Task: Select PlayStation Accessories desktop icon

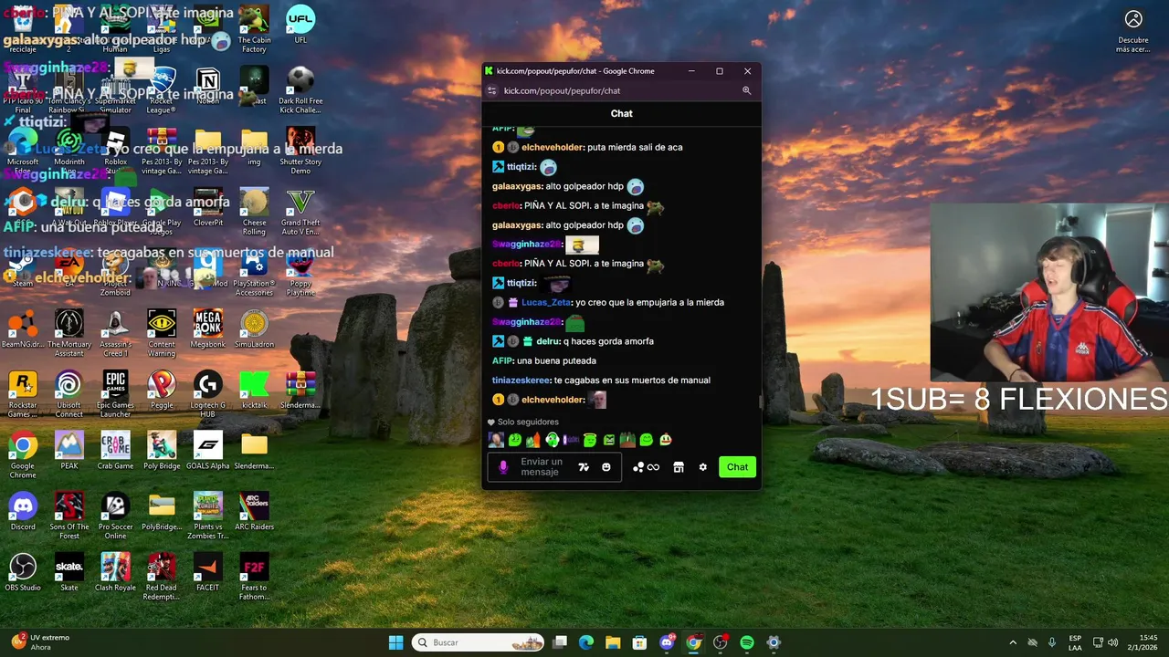Action: tap(254, 273)
